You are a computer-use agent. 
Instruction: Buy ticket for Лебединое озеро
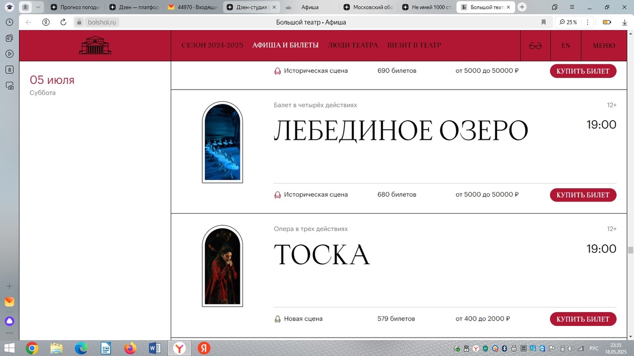583,195
